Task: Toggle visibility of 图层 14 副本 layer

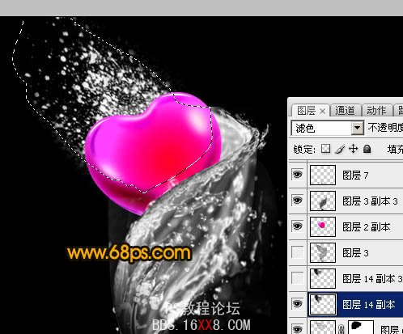Action: [x=297, y=304]
